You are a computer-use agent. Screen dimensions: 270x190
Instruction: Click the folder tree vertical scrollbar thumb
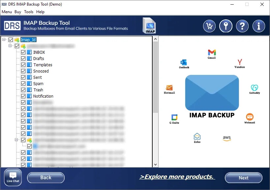(155, 77)
